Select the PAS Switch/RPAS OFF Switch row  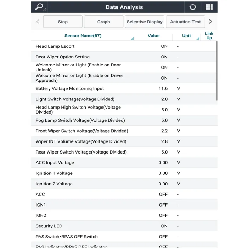click(x=67, y=237)
